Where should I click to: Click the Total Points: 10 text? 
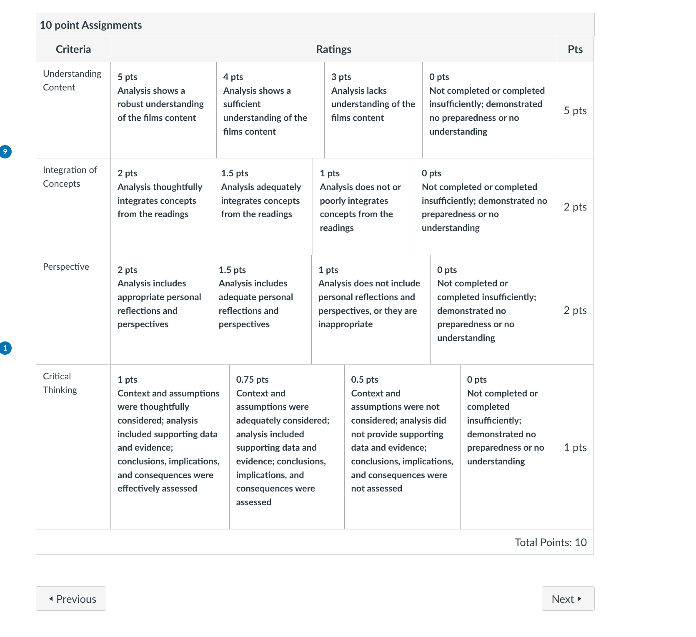[x=551, y=542]
